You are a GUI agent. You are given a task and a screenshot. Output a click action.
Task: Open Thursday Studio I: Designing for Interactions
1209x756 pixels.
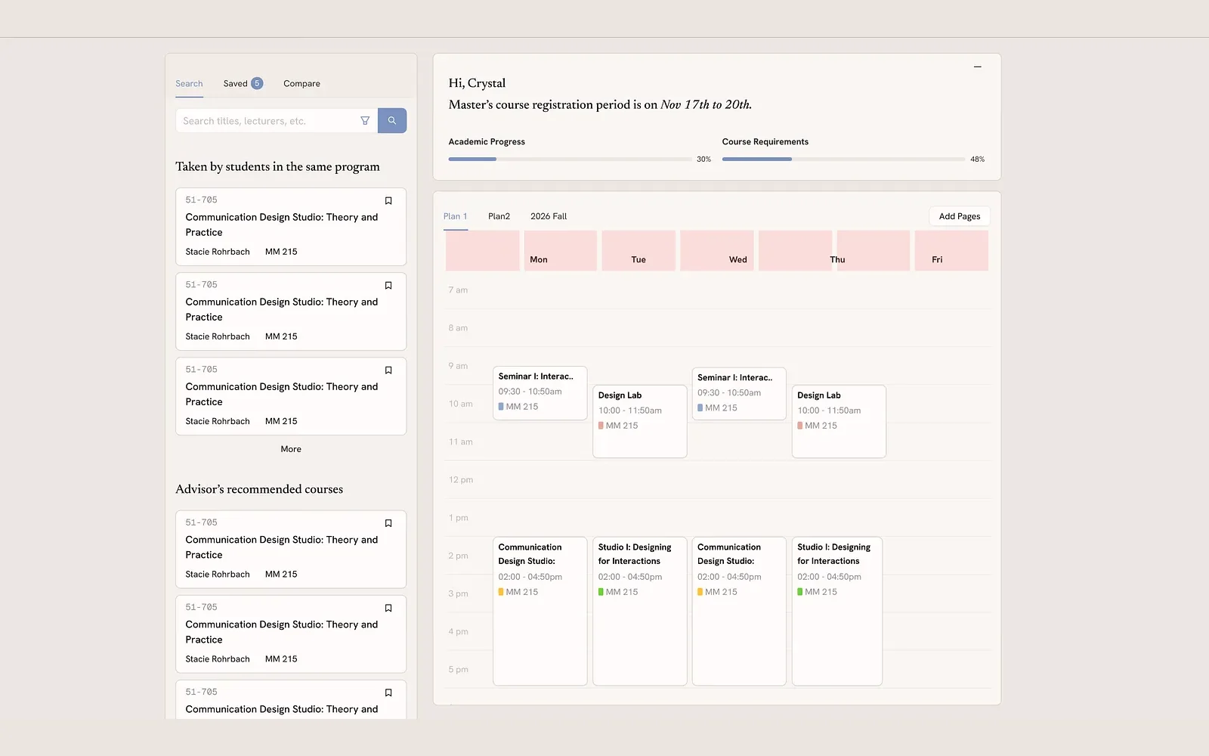tap(837, 611)
